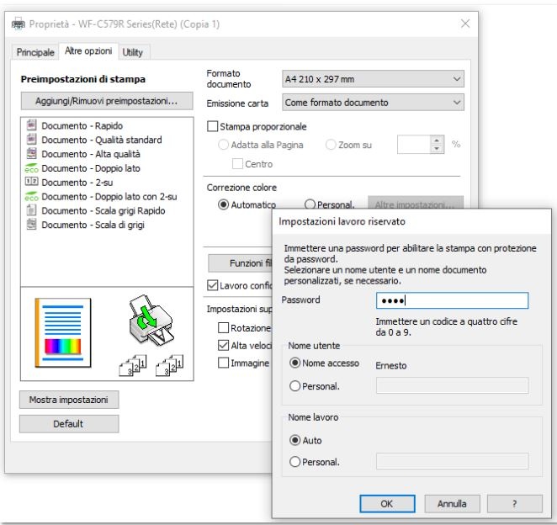Click eco icon for Documento - Doppio lato con 2-su

click(x=33, y=196)
